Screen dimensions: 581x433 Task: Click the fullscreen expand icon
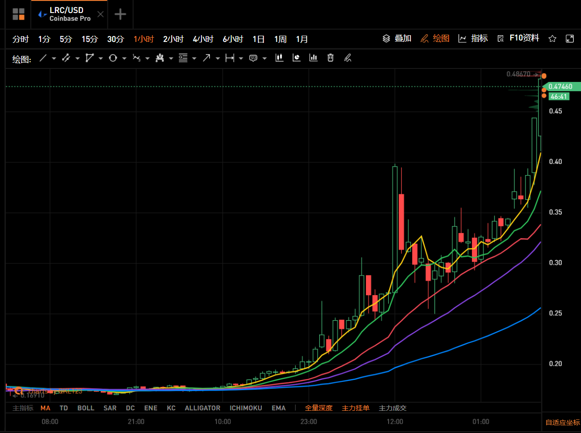569,39
